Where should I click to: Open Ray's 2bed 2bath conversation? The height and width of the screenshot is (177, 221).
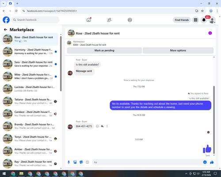click(30, 163)
